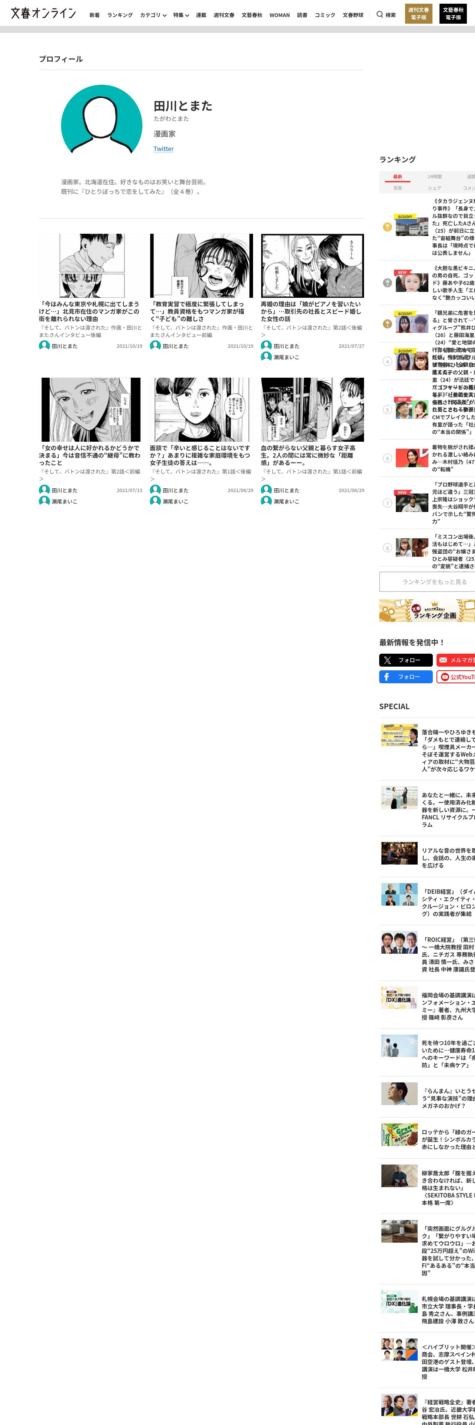Click manga thumbnail of smiling blonde woman
This screenshot has height=1425, width=475.
coord(90,410)
